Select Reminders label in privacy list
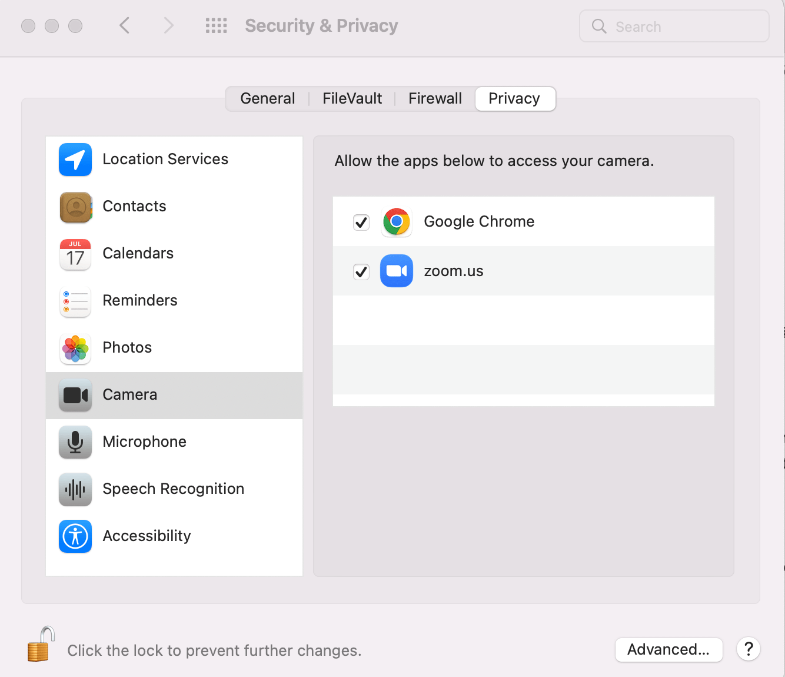This screenshot has height=677, width=785. point(140,300)
